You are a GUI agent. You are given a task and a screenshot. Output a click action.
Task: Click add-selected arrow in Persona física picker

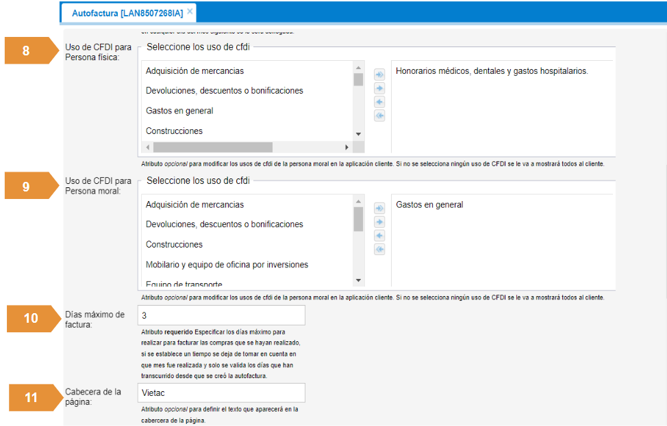pyautogui.click(x=379, y=88)
